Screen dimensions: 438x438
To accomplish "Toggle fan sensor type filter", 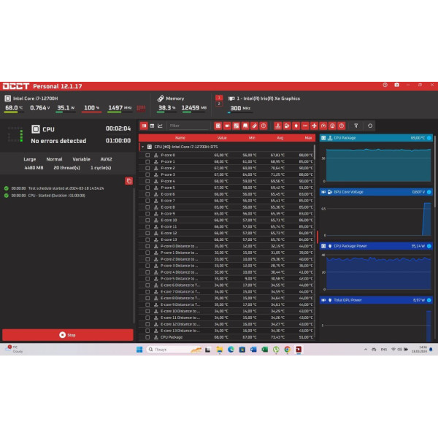I will tap(314, 126).
